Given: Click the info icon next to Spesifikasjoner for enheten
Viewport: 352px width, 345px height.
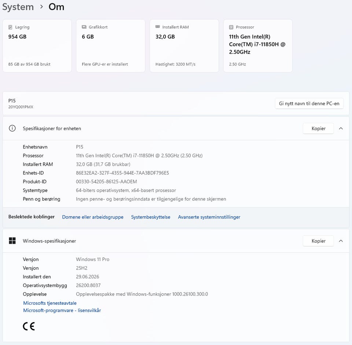Looking at the screenshot, I should (12, 128).
